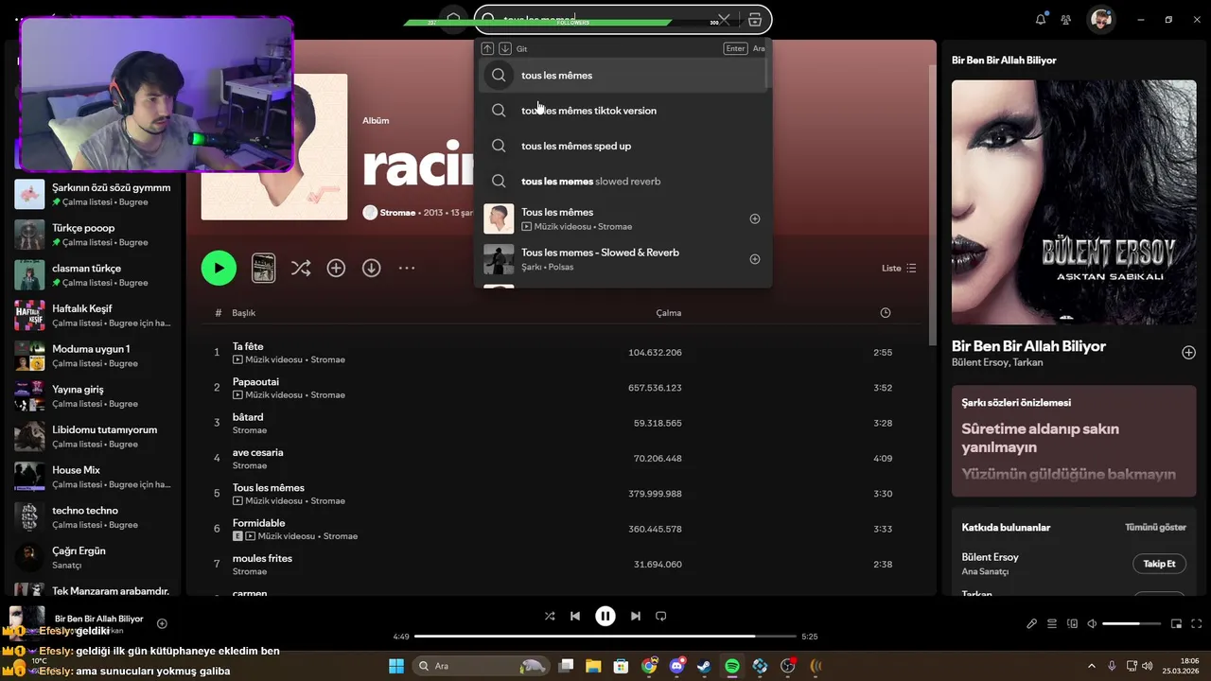
Task: Click 'Başlık' column header
Action: pyautogui.click(x=244, y=312)
